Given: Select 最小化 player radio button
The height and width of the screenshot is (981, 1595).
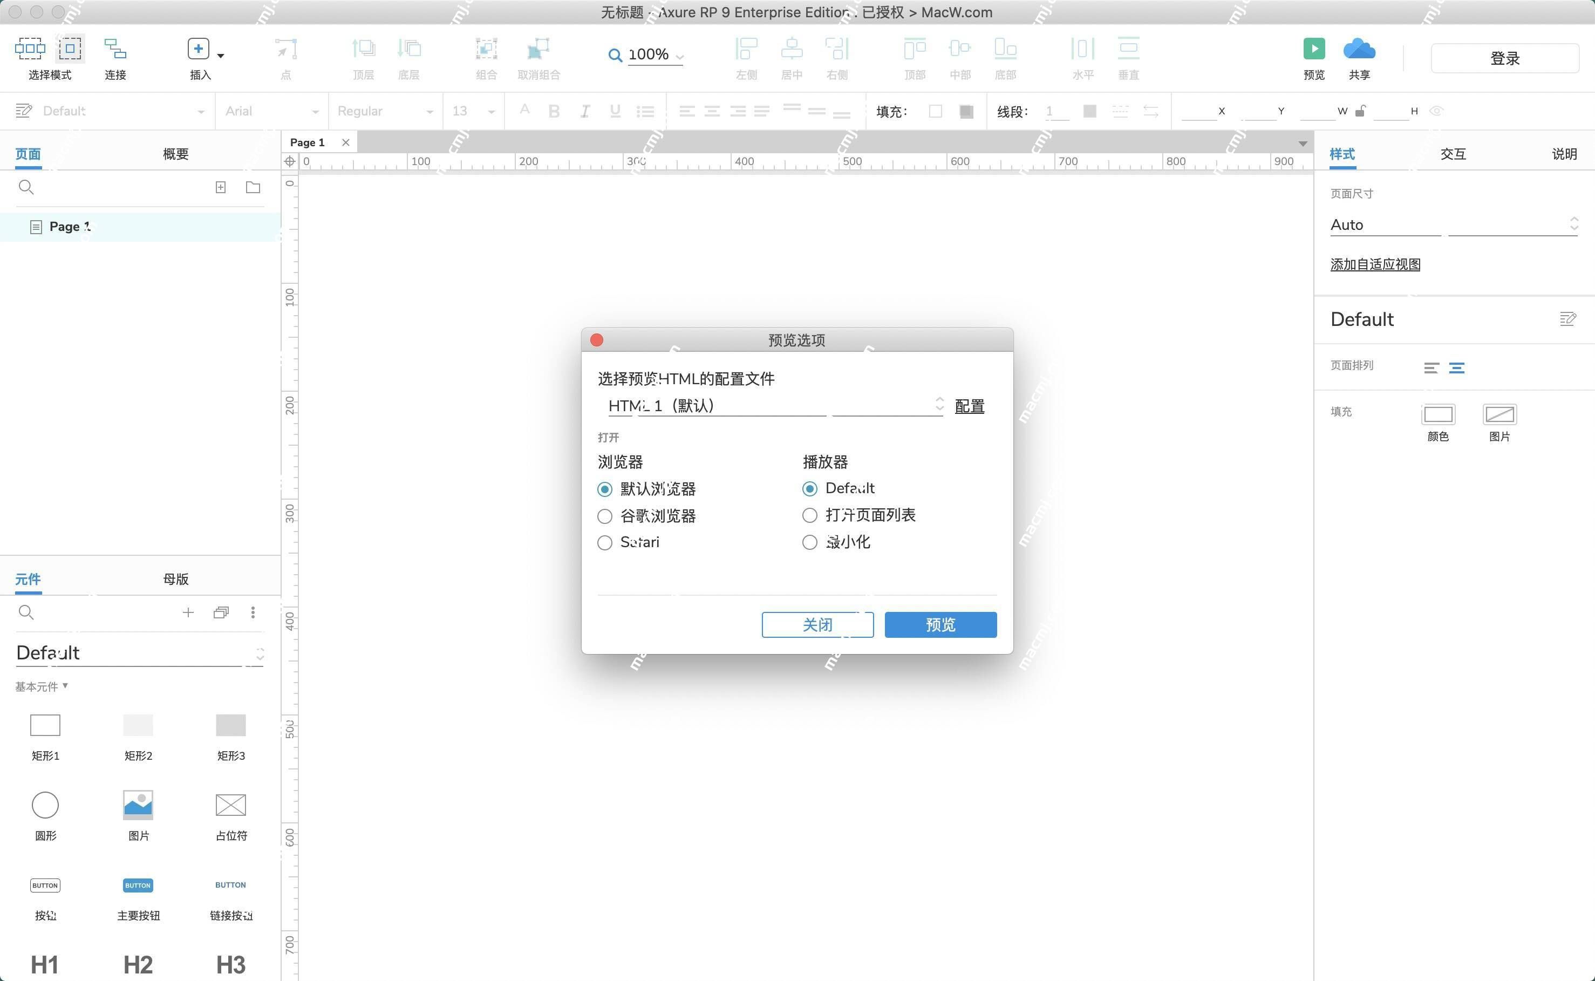Looking at the screenshot, I should click(x=809, y=542).
